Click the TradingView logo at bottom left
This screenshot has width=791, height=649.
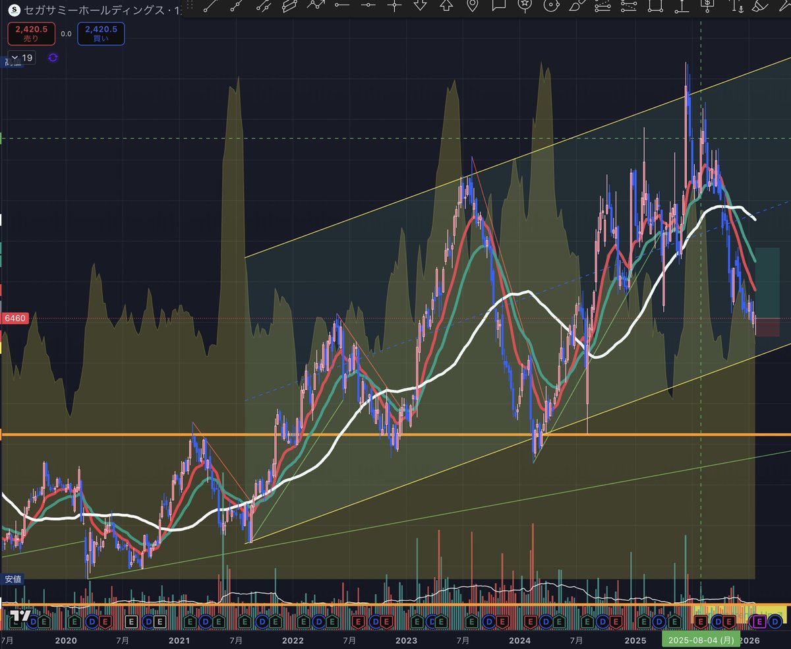[x=20, y=616]
